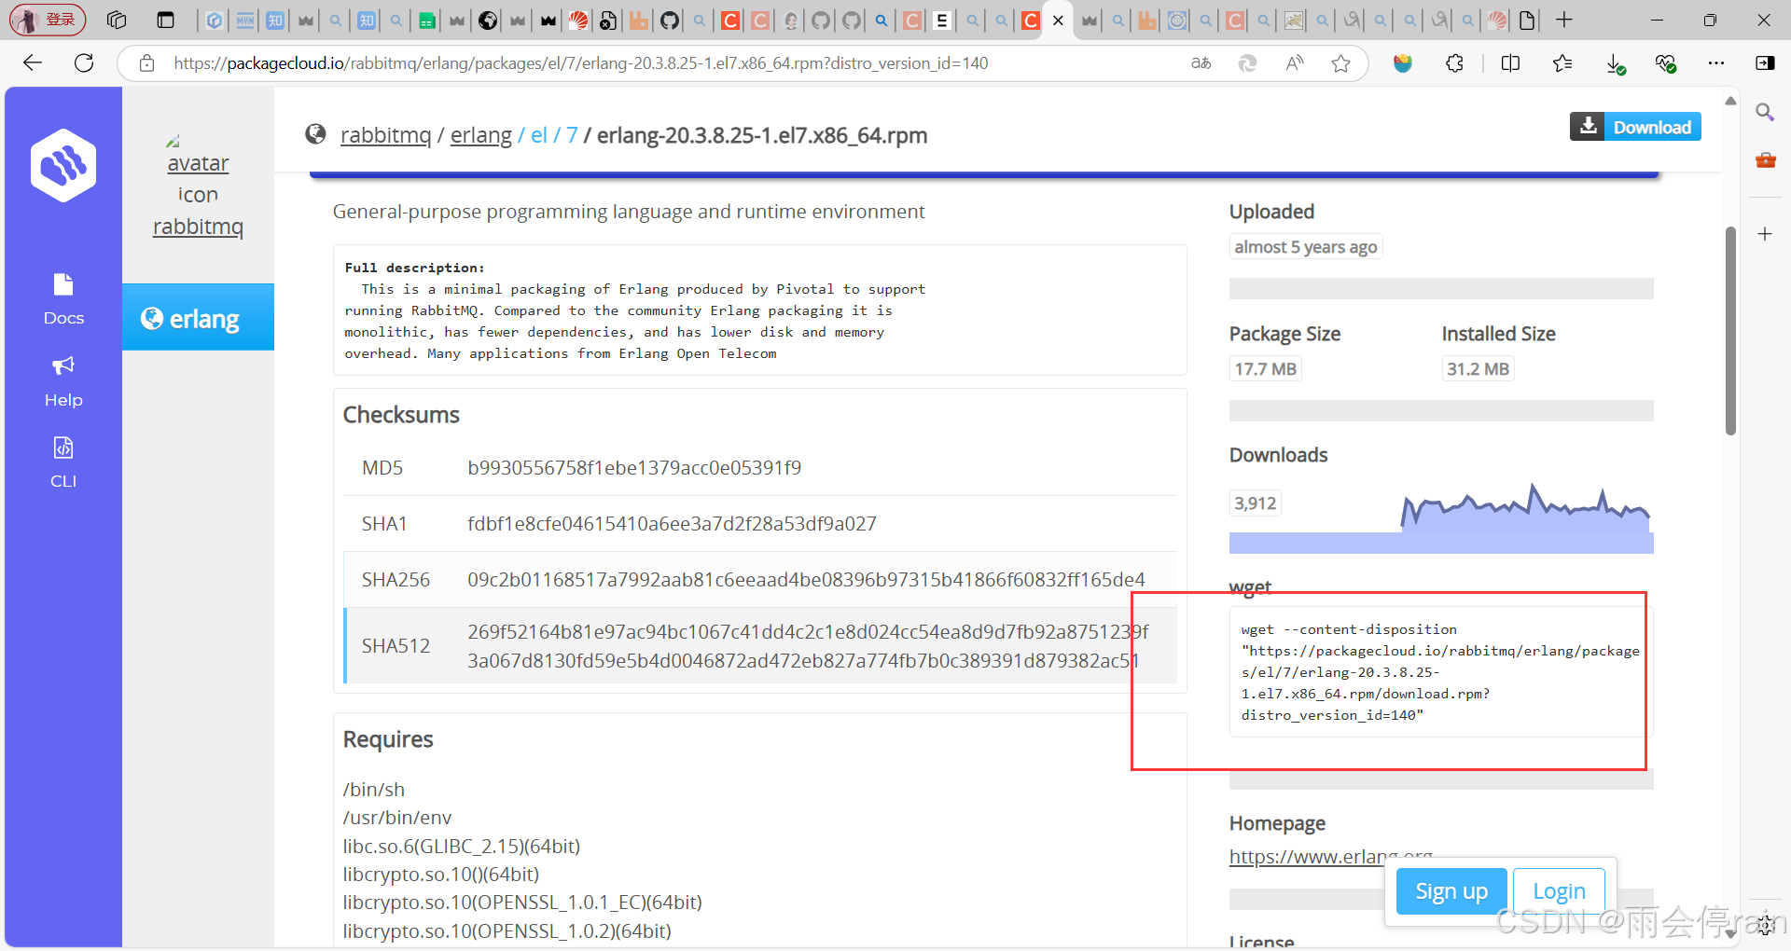Click the Sign up button
This screenshot has width=1791, height=951.
pos(1451,891)
